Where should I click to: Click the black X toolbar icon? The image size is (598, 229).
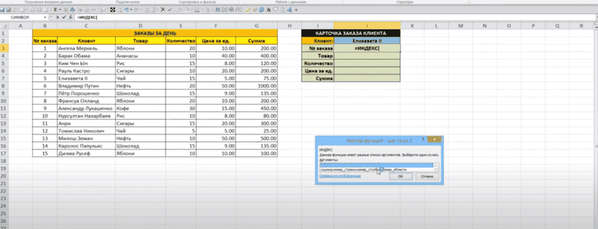point(162,9)
